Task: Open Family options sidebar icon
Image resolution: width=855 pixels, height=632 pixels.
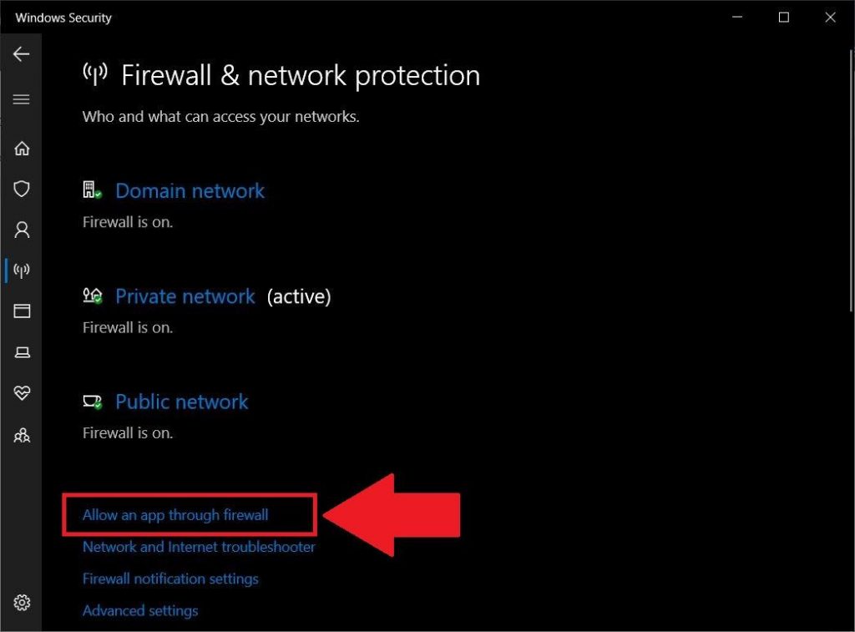Action: 22,434
